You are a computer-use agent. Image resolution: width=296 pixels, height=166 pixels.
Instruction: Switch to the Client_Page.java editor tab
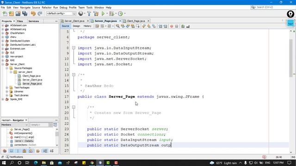[136, 21]
